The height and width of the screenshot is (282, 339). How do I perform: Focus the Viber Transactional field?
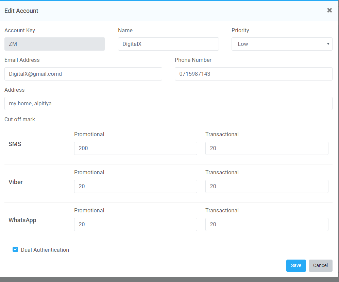267,186
